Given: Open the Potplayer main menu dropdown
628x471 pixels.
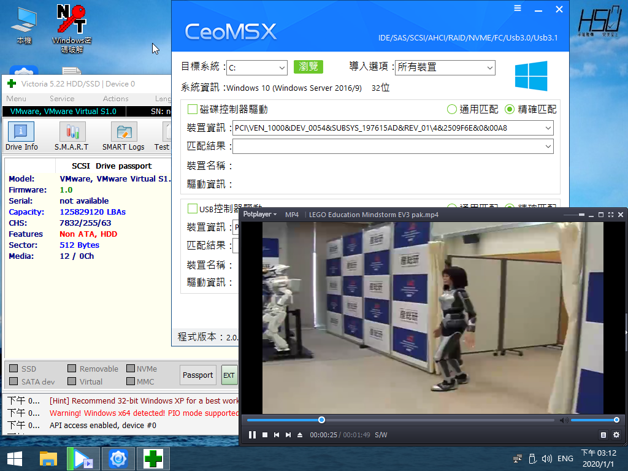Looking at the screenshot, I should (260, 215).
